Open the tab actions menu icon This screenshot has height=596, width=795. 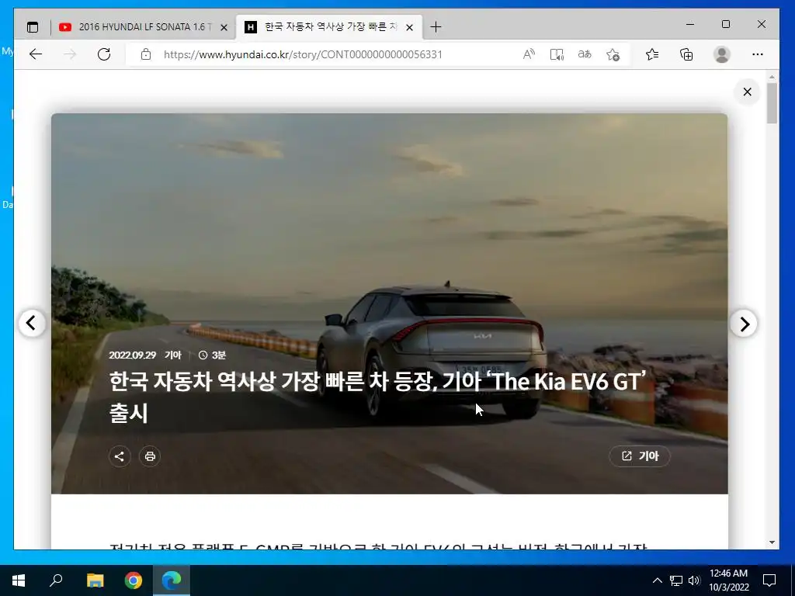tap(33, 27)
